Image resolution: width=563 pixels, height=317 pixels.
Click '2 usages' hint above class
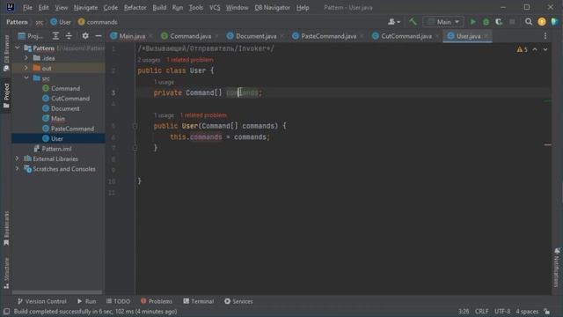(149, 60)
